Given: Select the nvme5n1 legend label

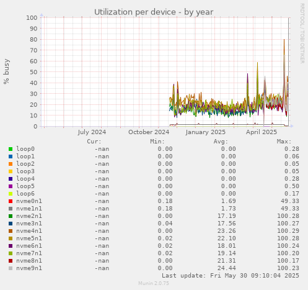Looking at the screenshot, I should [x=29, y=238].
